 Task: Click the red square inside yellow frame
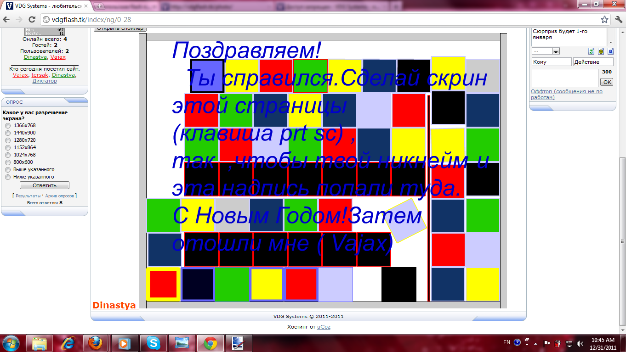coord(163,284)
